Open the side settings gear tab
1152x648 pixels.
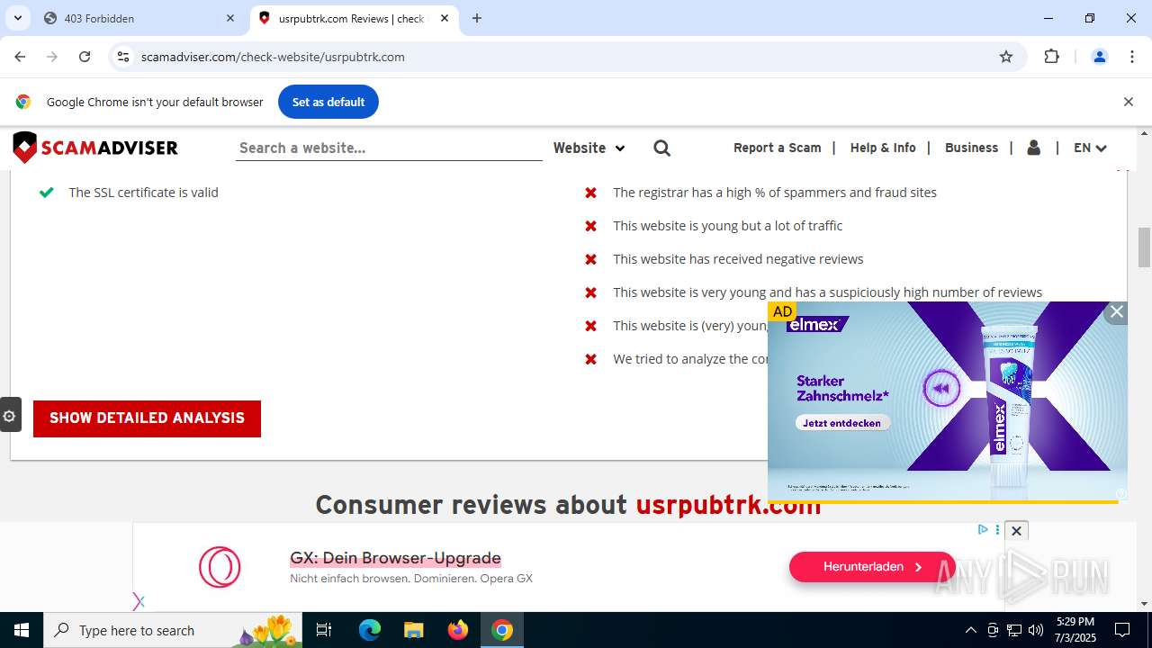pyautogui.click(x=10, y=416)
